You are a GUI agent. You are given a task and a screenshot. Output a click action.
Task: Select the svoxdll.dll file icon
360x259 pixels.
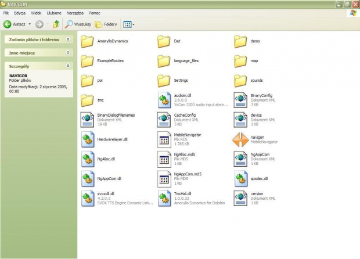87,198
